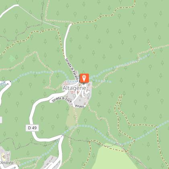Select the light green meadow area at bottom
This screenshot has width=169, height=169.
114,158
